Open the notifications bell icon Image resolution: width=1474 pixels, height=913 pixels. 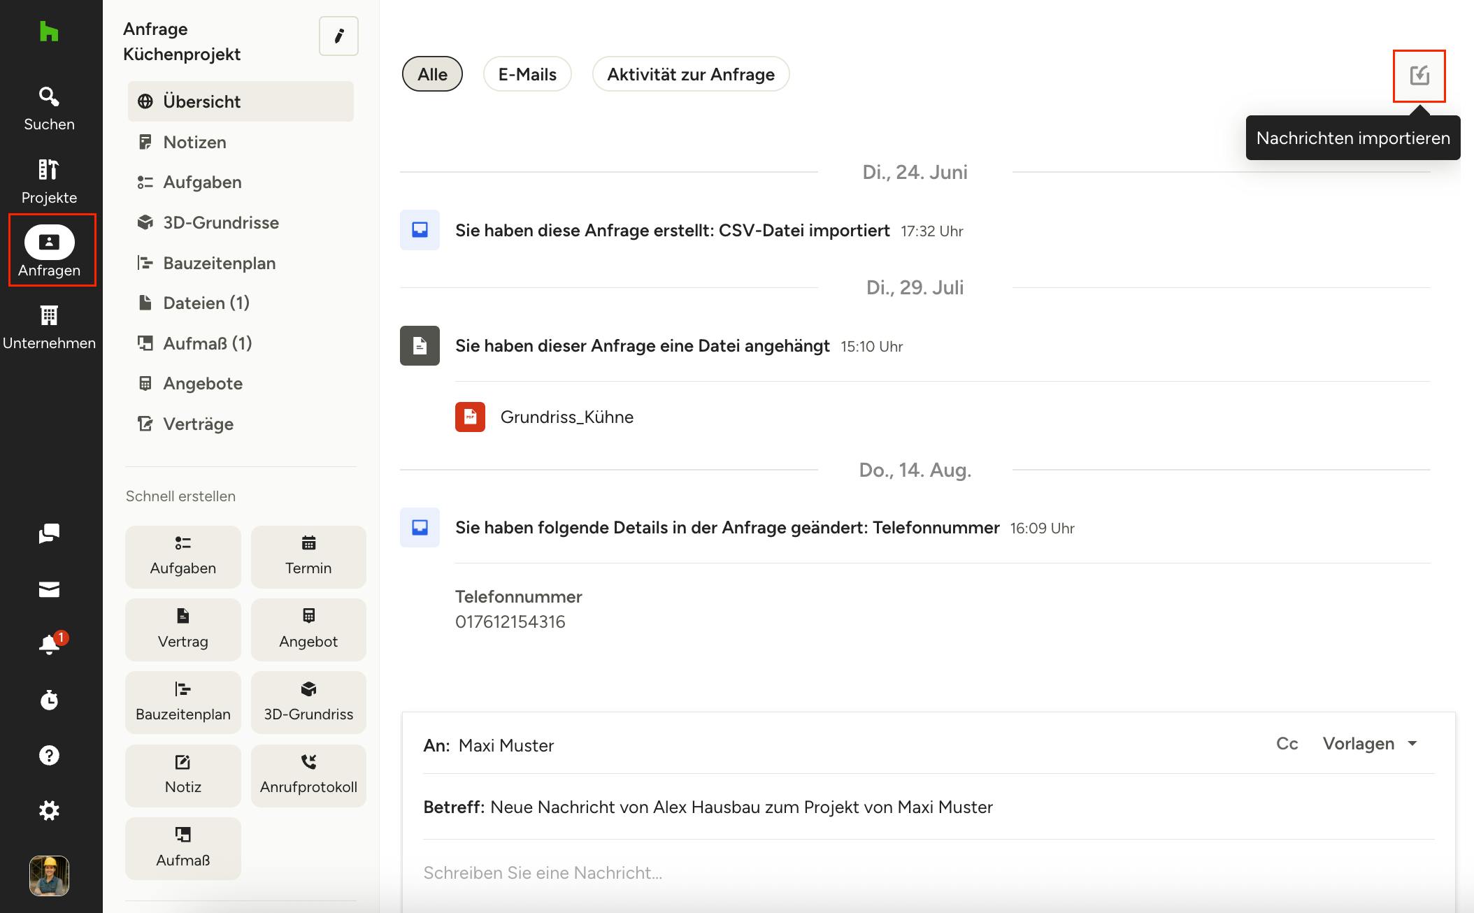(49, 644)
